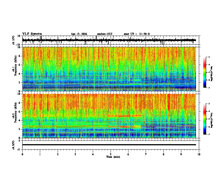The width and height of the screenshot is (224, 173).
Task: Click inside the ch.1 frequency spectrogram
Action: click(109, 69)
